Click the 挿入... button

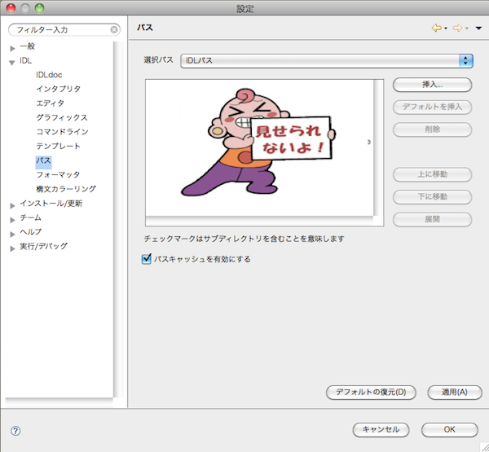click(x=432, y=85)
